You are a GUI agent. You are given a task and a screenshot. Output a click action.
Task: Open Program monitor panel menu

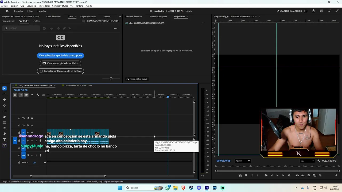point(259,17)
